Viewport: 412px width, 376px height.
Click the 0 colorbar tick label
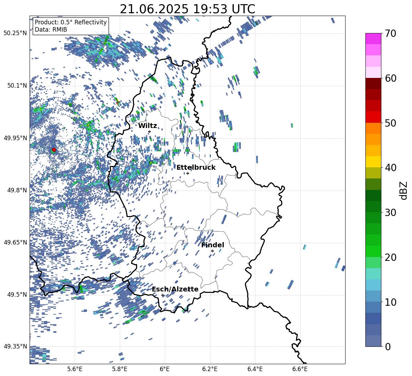[388, 346]
